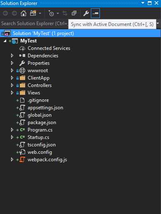Click the Back navigation arrow

click(5, 13)
